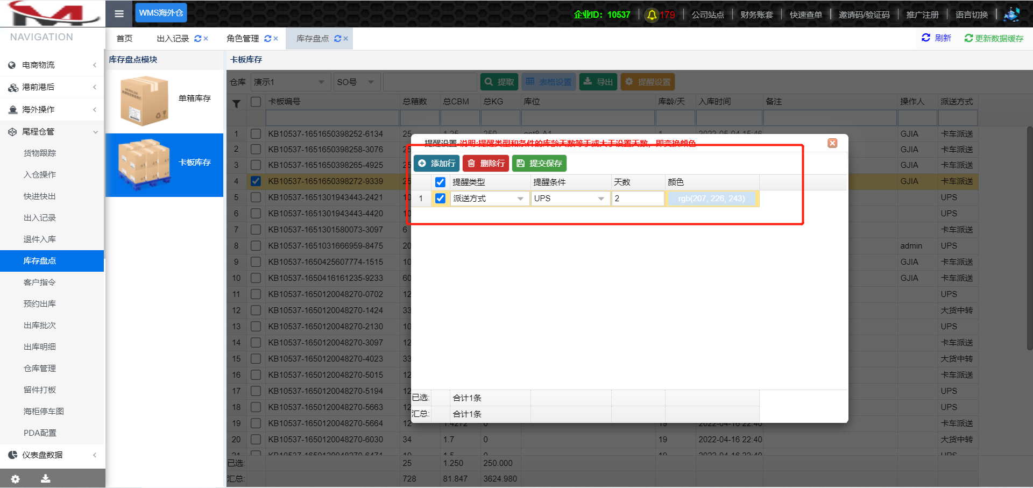The image size is (1033, 488).
Task: Switch to the 出入记录 tab
Action: [173, 39]
